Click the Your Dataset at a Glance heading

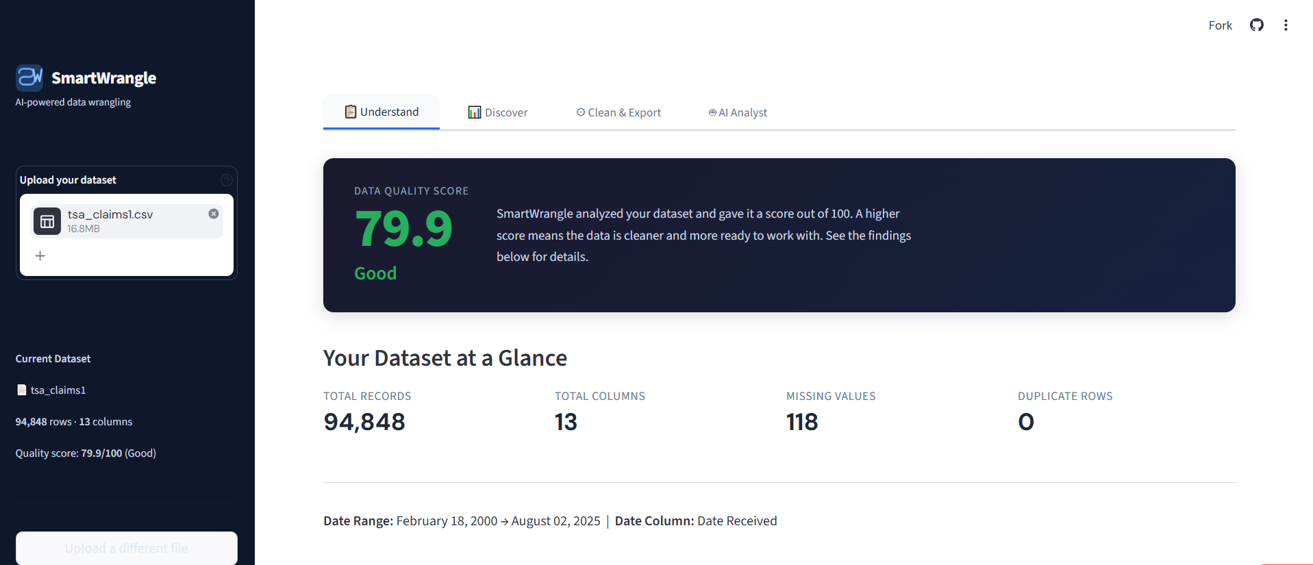pyautogui.click(x=445, y=358)
